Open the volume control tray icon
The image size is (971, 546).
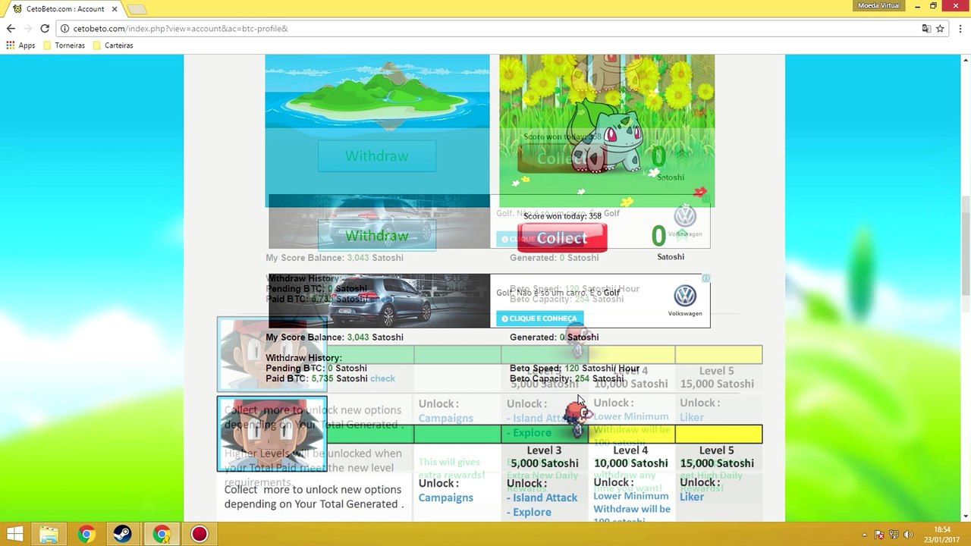click(x=908, y=535)
